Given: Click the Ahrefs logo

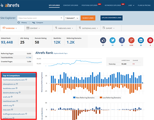Looking at the screenshot, I should [12, 5].
